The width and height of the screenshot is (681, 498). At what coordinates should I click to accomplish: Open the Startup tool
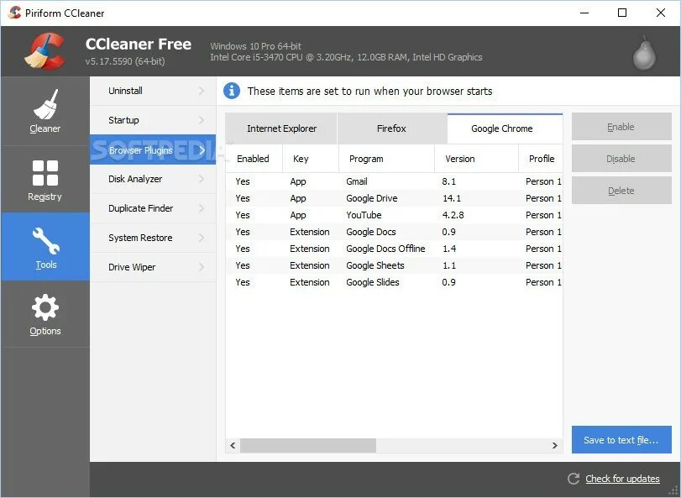coord(153,120)
